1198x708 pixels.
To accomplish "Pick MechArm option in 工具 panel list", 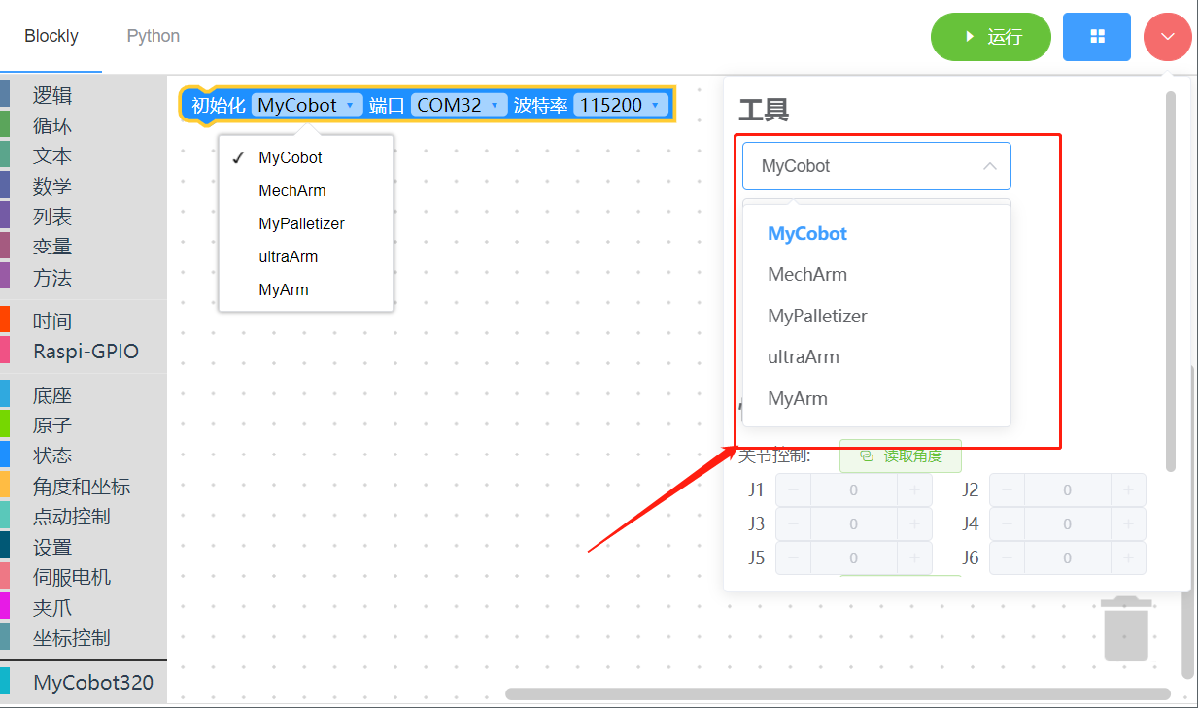I will [876, 274].
